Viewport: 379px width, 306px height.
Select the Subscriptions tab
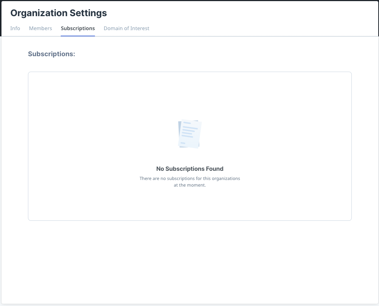[x=78, y=28]
